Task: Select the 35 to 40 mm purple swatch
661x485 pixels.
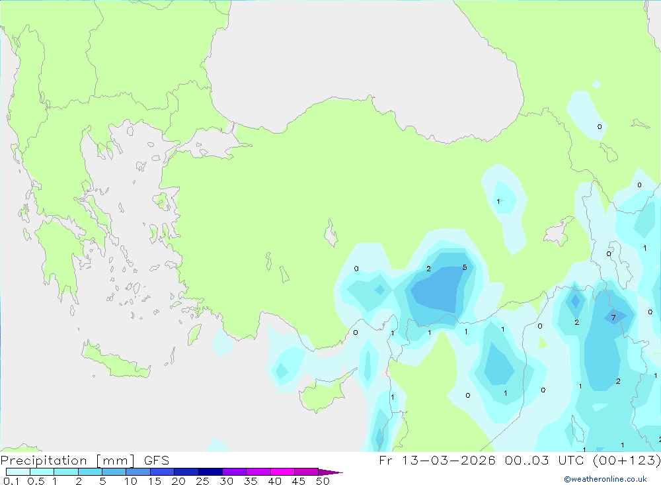Action: point(258,472)
